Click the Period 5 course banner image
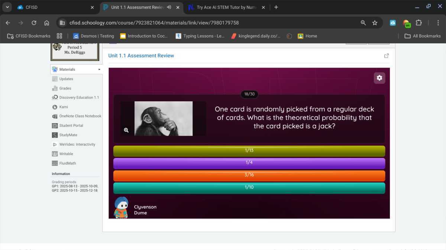The image size is (446, 250). point(75,52)
